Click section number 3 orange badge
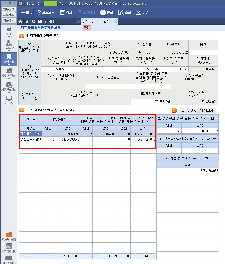Viewport: 225px width, 264px height. [x=21, y=36]
